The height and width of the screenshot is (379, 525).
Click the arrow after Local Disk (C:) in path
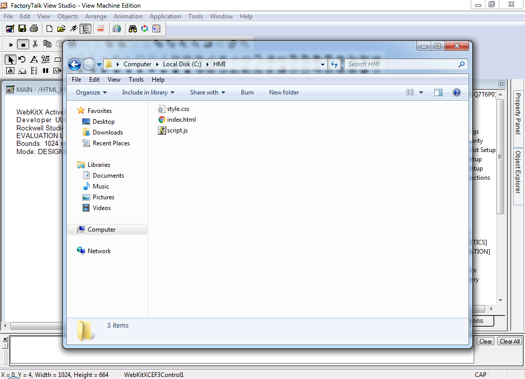pos(208,64)
